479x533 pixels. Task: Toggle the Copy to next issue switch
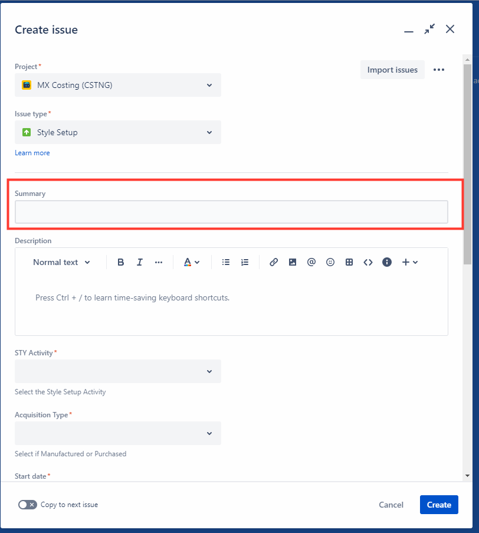click(x=28, y=505)
